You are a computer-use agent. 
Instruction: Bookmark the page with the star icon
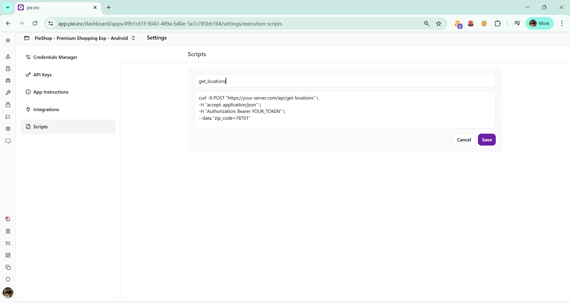coord(439,23)
